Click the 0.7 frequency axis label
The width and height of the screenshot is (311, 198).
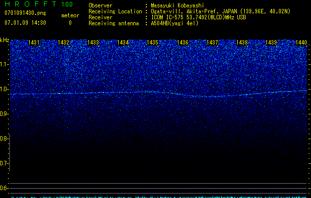tap(4, 163)
